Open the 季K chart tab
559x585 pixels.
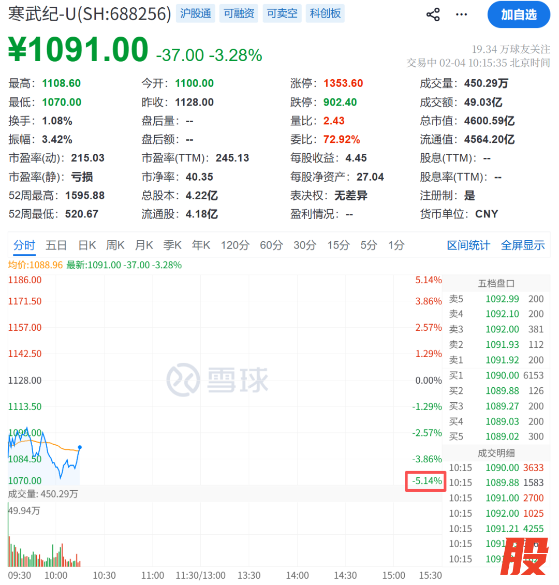point(172,245)
